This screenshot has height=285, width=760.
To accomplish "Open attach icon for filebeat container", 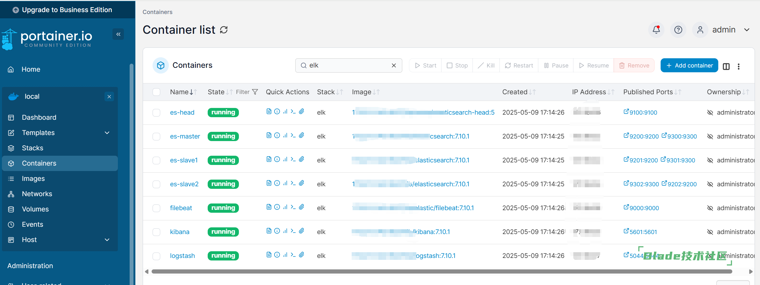I will point(301,207).
